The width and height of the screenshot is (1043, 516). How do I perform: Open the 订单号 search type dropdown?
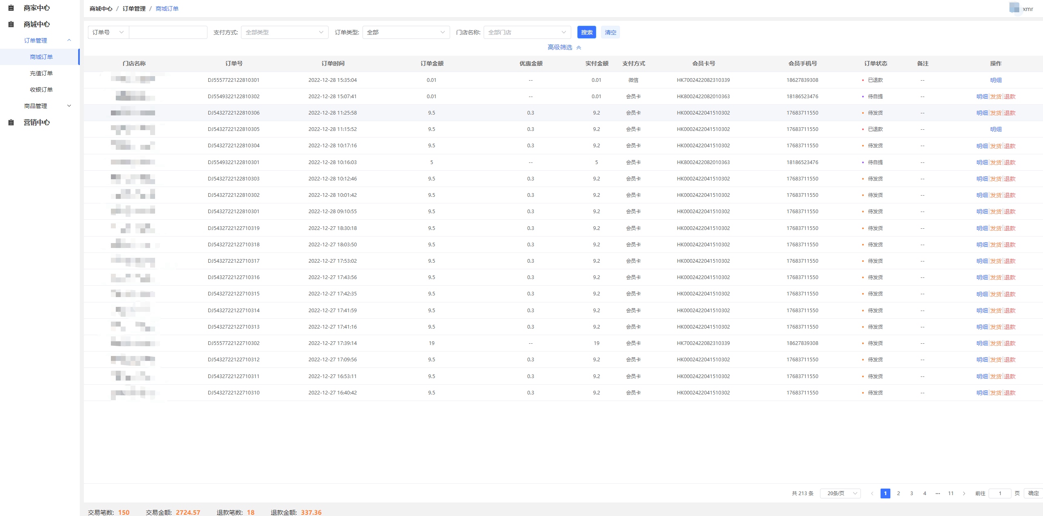[108, 32]
